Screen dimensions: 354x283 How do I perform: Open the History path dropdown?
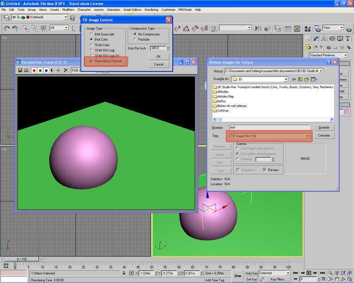321,71
